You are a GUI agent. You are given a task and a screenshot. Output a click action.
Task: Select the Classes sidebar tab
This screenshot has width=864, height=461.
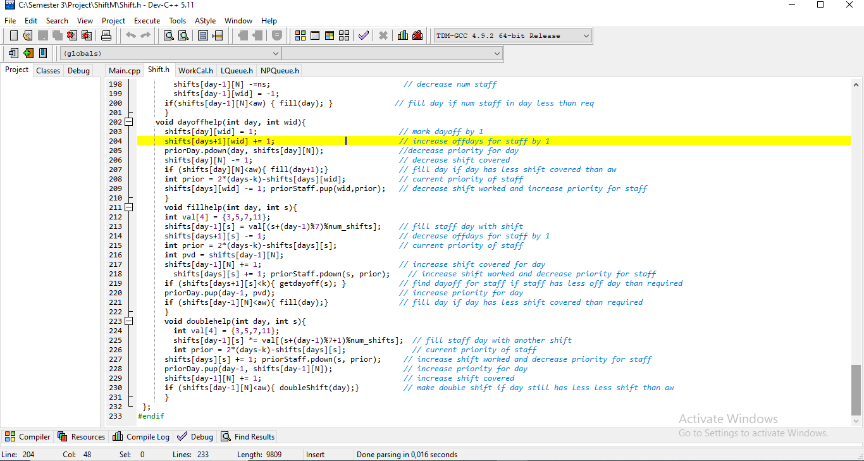[x=48, y=71]
